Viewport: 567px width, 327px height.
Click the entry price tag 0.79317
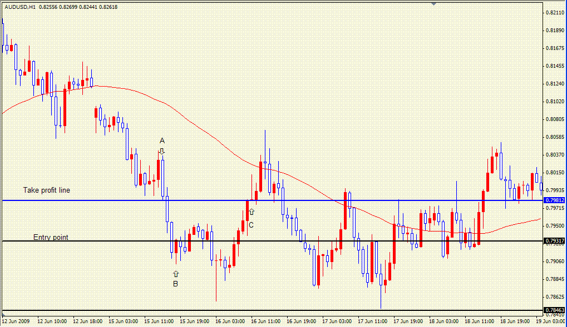(x=554, y=242)
